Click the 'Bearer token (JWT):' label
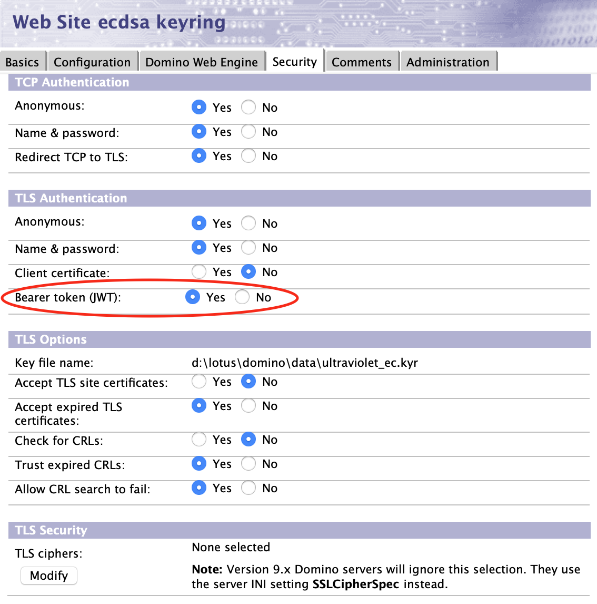Image resolution: width=597 pixels, height=604 pixels. [x=68, y=297]
